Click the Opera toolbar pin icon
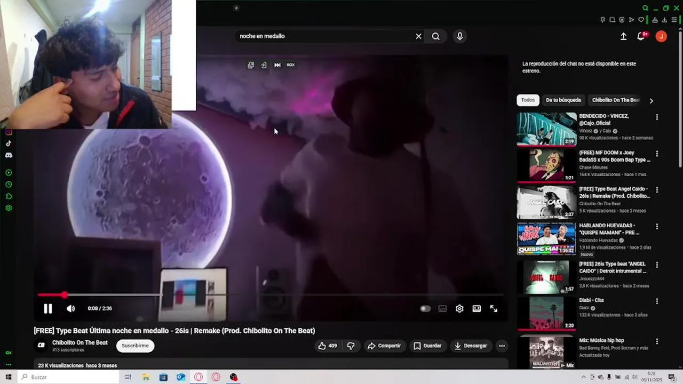 click(x=603, y=20)
